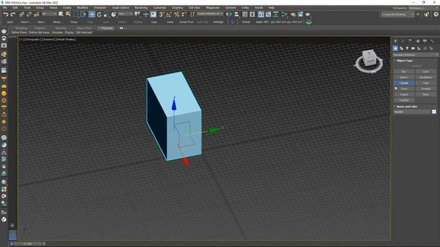Click the Plane primitive button
The image size is (440, 247).
pyautogui.click(x=426, y=95)
